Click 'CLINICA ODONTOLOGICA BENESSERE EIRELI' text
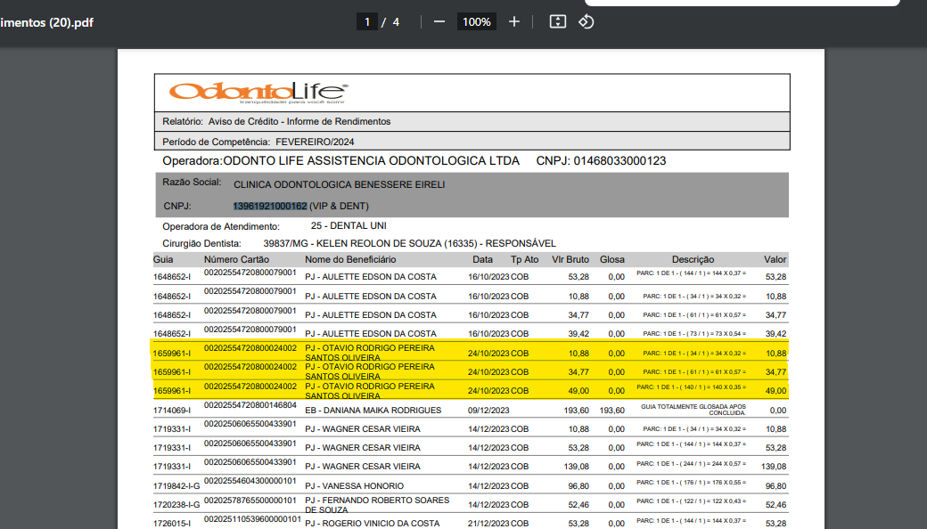Screen dimensions: 927x529 pyautogui.click(x=339, y=184)
